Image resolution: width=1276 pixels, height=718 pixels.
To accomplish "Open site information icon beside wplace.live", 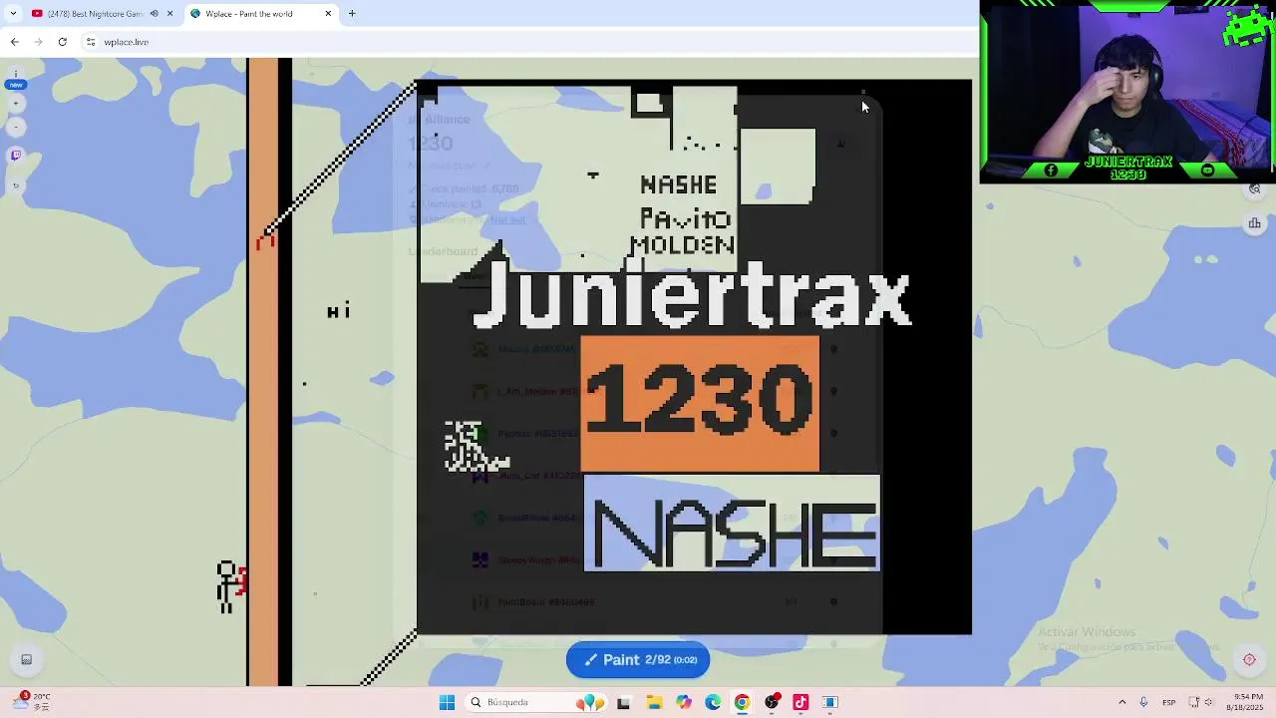I will tap(91, 42).
